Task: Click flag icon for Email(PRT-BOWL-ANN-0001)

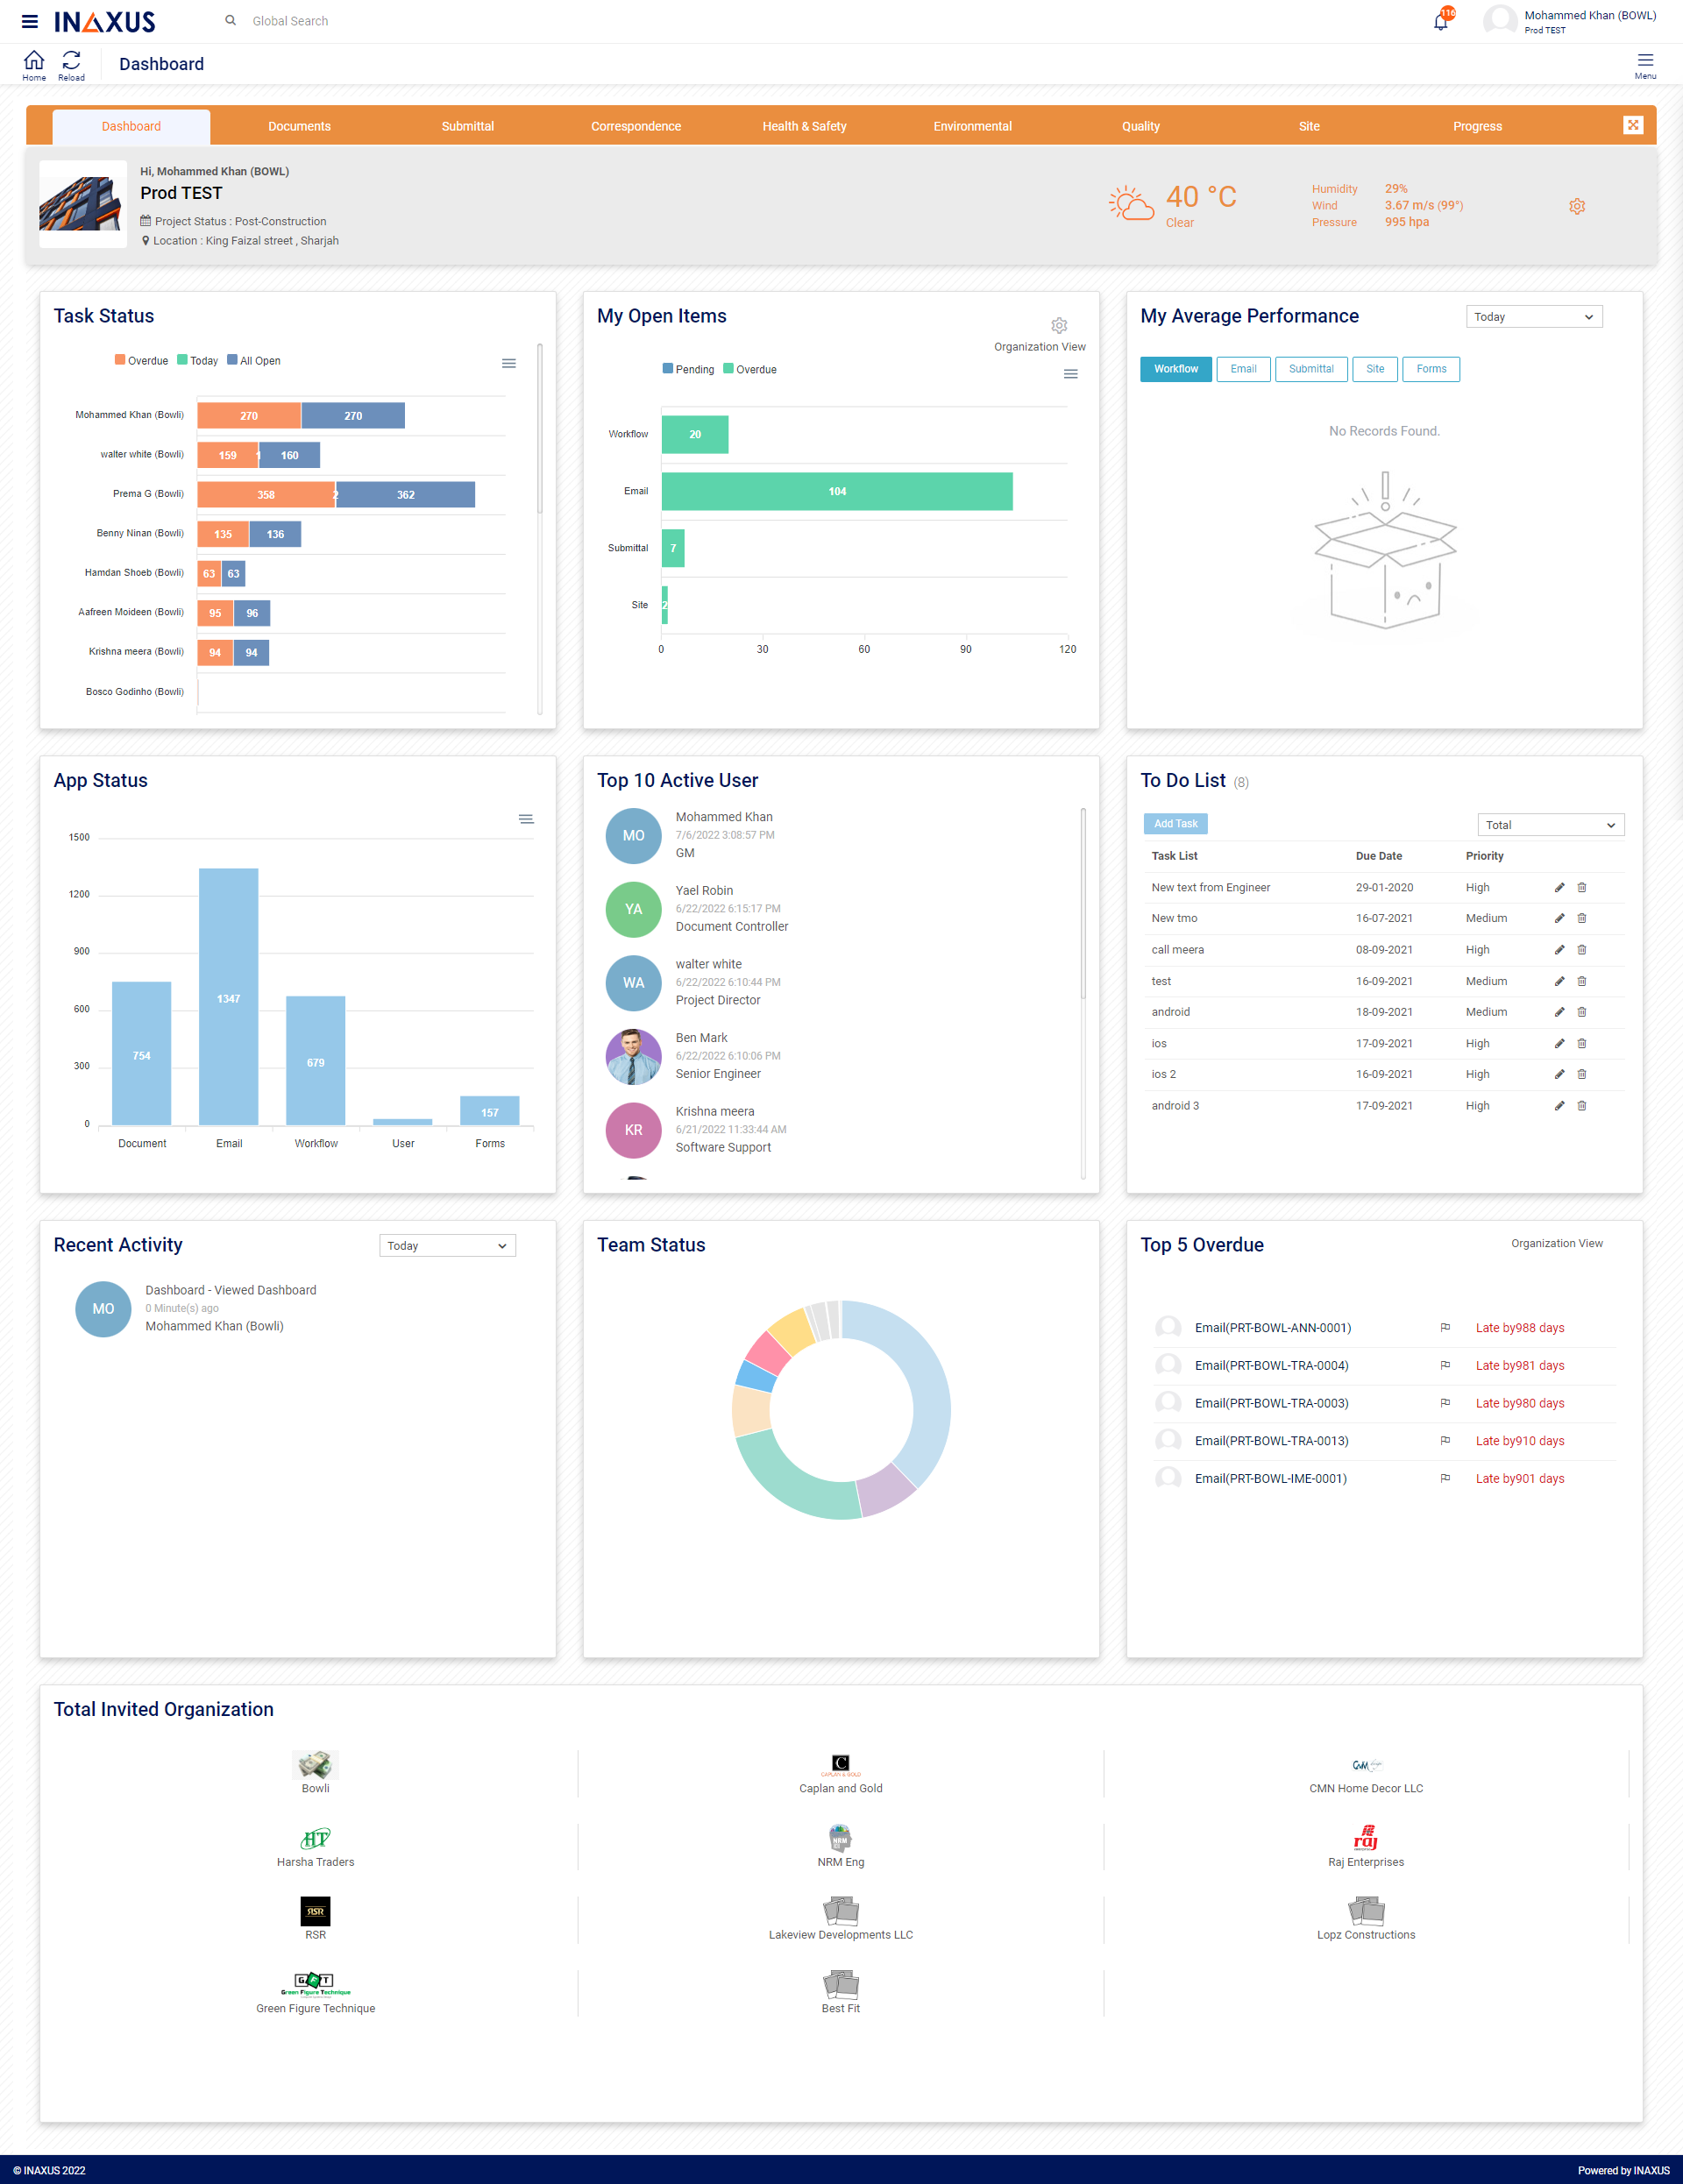Action: (x=1445, y=1328)
